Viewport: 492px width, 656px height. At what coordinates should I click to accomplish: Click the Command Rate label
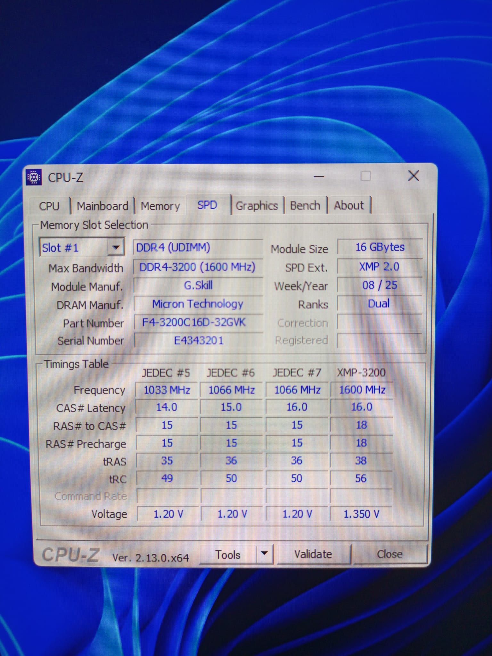tap(91, 496)
